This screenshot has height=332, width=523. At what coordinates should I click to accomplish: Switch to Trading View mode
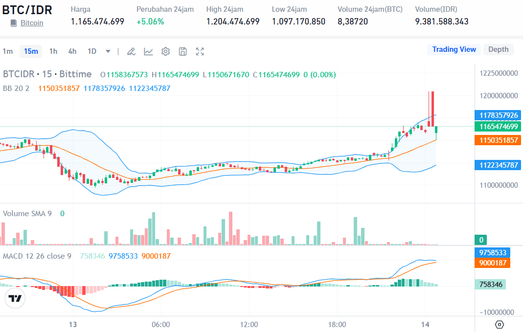click(x=454, y=49)
